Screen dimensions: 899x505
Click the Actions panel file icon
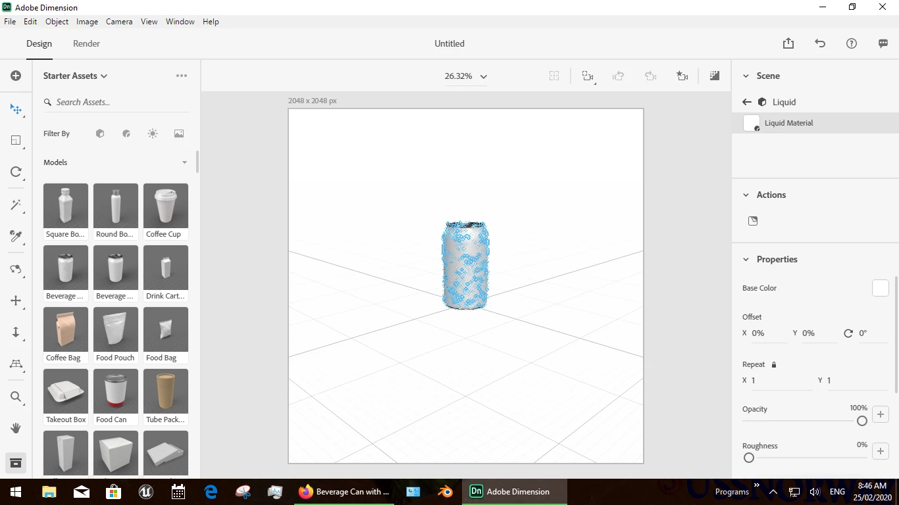(753, 221)
